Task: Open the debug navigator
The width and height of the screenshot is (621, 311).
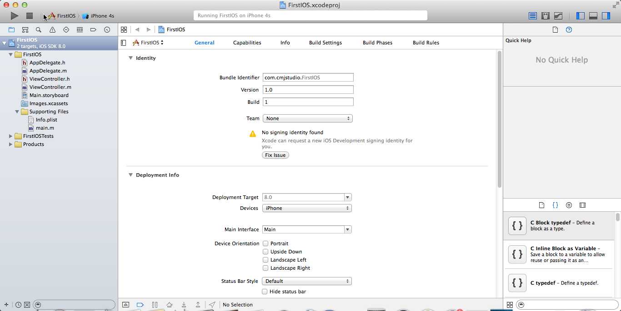Action: [x=80, y=29]
